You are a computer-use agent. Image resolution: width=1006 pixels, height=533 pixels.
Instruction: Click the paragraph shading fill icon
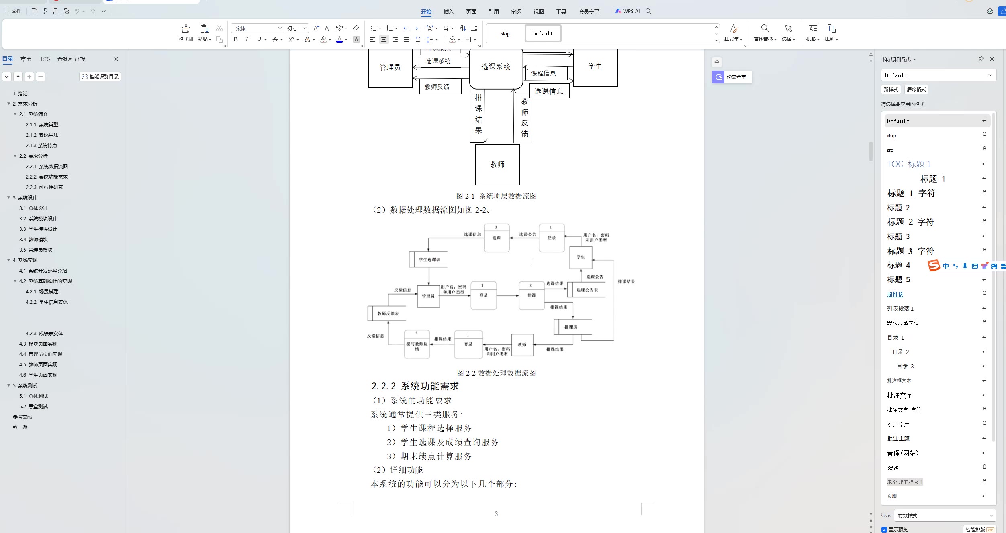pos(452,39)
